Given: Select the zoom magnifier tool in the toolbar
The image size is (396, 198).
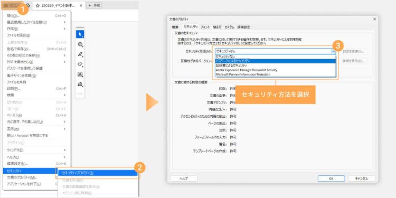Looking at the screenshot, I should (80, 44).
